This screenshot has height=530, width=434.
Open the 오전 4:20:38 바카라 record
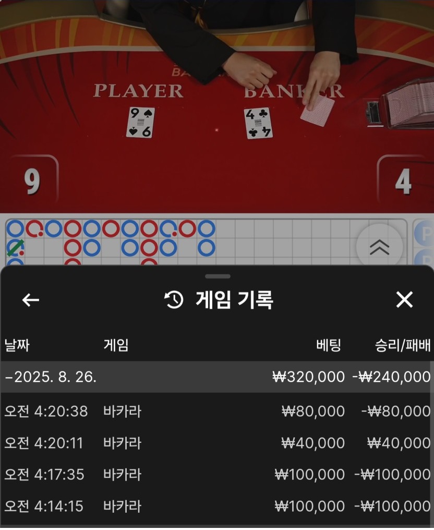point(217,412)
